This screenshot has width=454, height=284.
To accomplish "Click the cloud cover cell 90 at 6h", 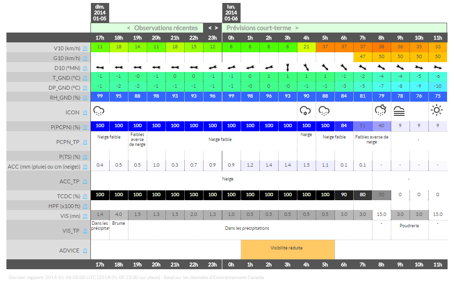I will point(344,195).
